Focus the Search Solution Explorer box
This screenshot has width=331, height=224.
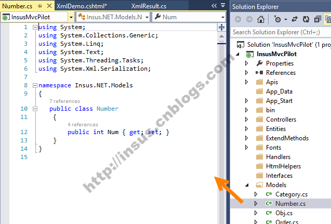pyautogui.click(x=281, y=32)
